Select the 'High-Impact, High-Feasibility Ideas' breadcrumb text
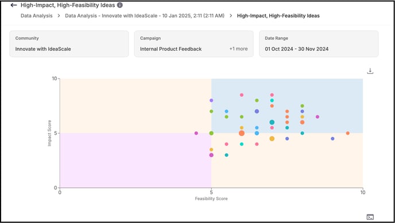The image size is (395, 223). (x=278, y=16)
